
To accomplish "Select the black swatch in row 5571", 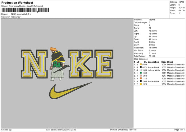I will tap(141, 67).
